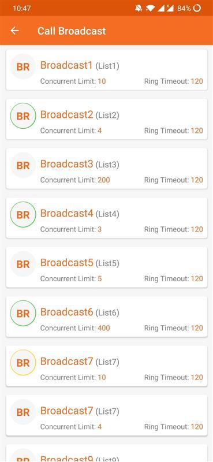Screen dimensions: 213x462
Task: Open Broadcast5 card with limit 5
Action: coord(107,267)
